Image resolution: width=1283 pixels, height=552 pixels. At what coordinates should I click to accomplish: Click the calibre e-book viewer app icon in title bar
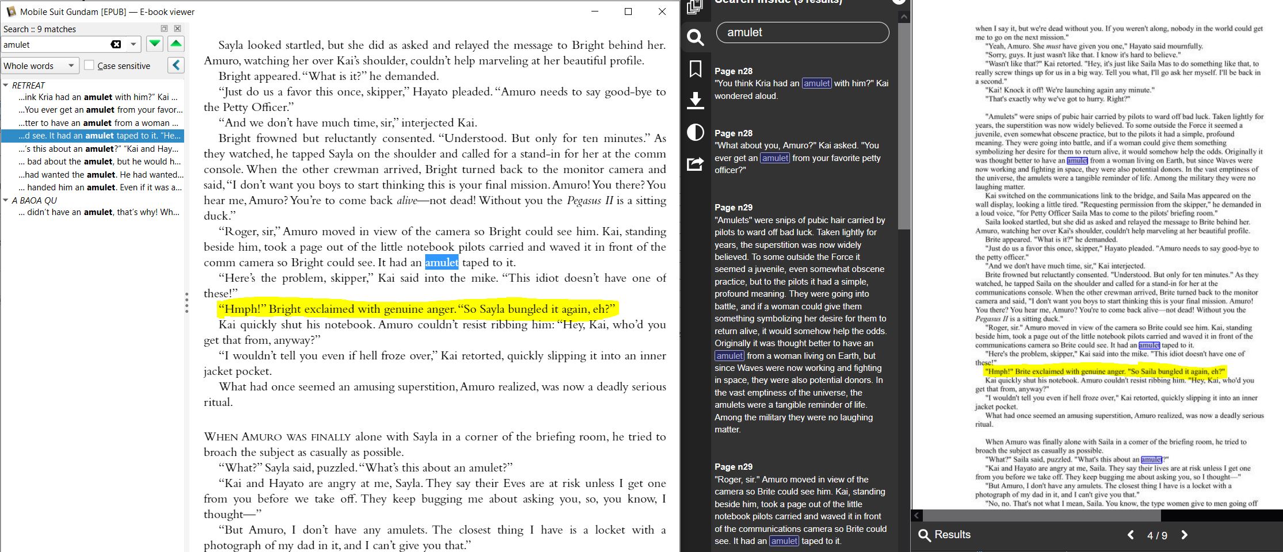click(x=11, y=11)
